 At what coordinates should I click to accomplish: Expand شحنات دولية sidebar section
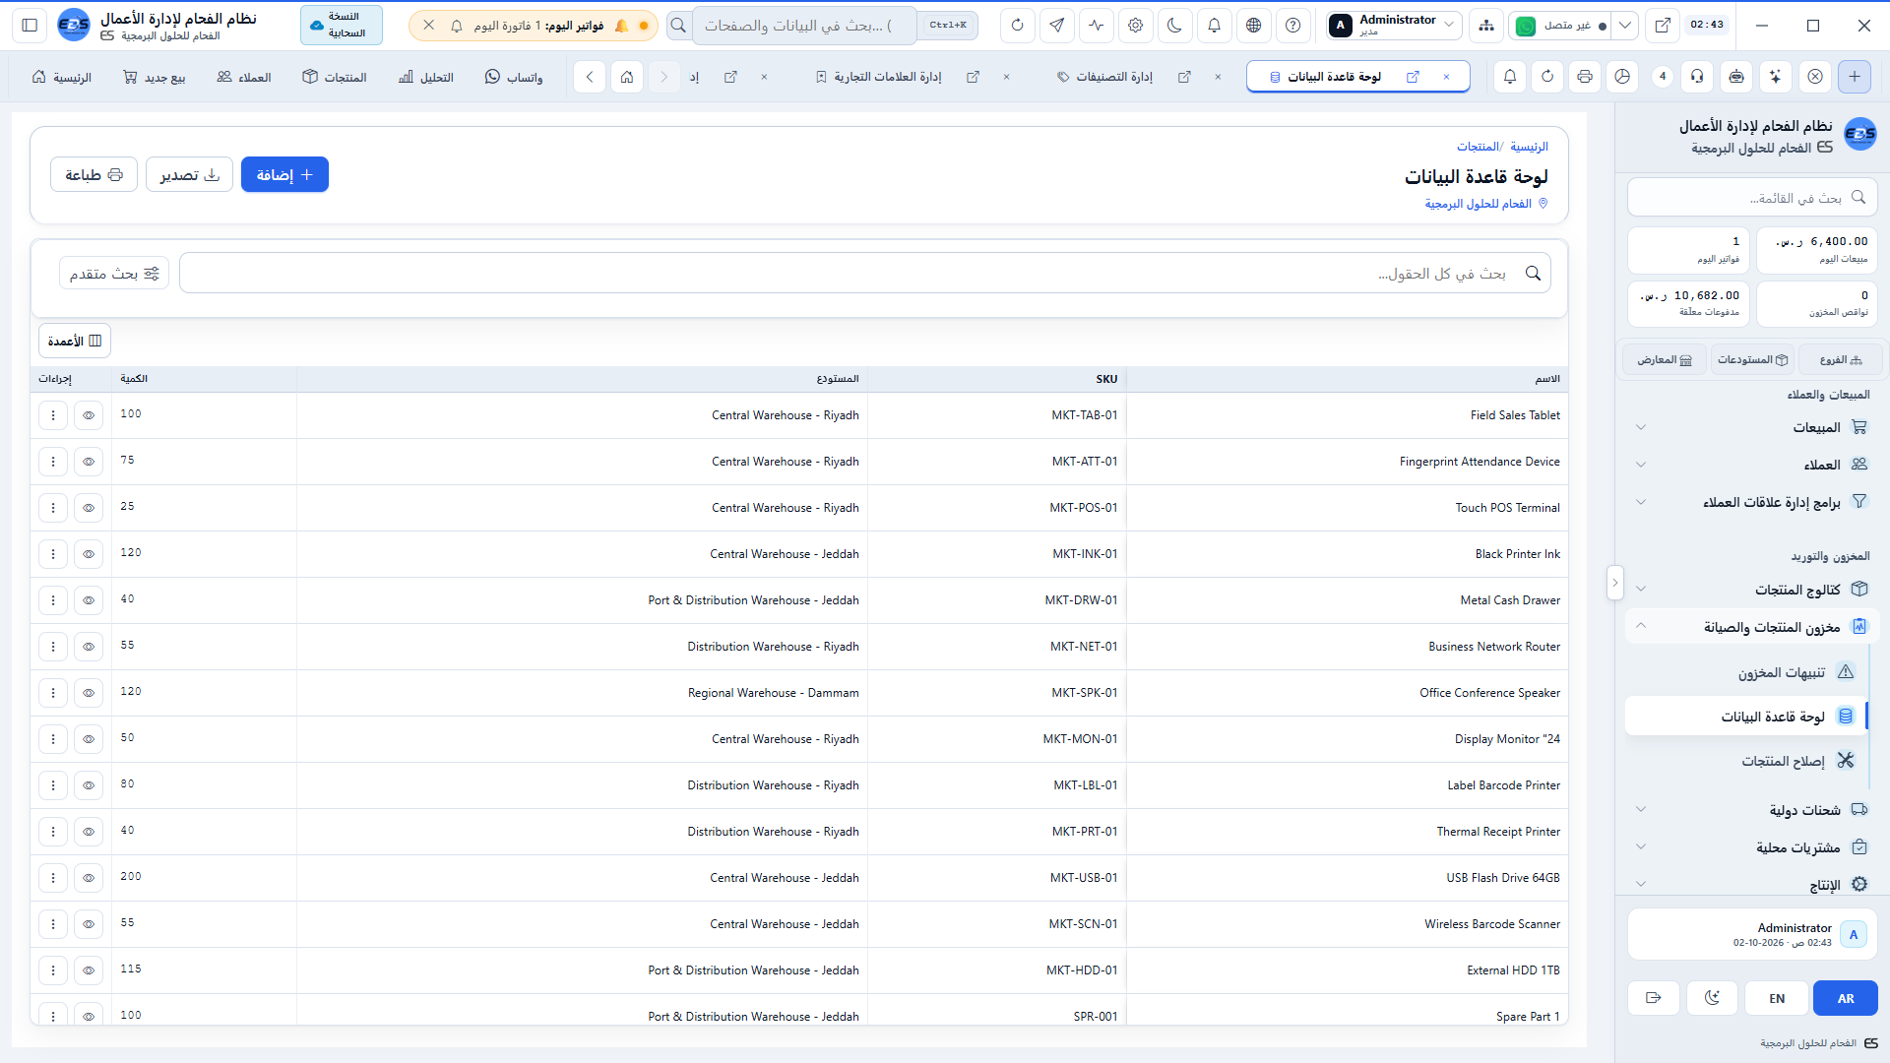(1751, 810)
